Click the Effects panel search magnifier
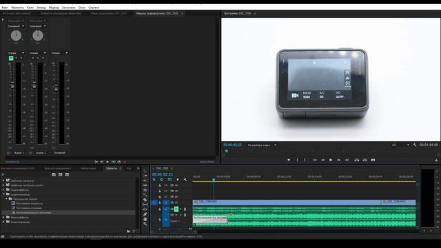The width and height of the screenshot is (441, 248). (3, 174)
